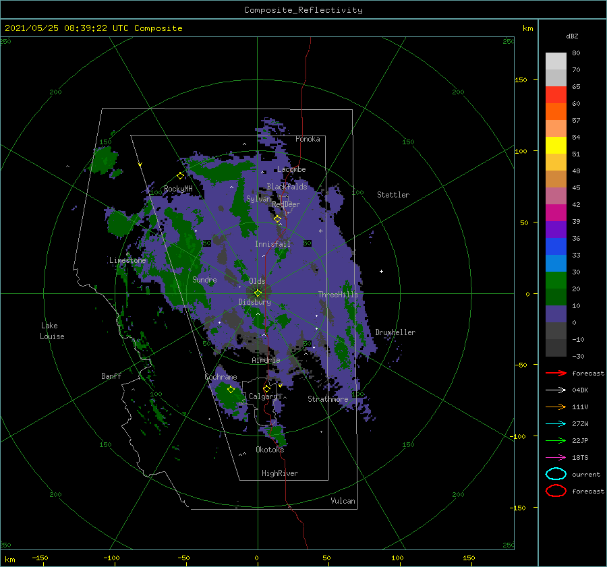This screenshot has height=567, width=607.
Task: Click the HighRiver label
Action: tap(280, 473)
